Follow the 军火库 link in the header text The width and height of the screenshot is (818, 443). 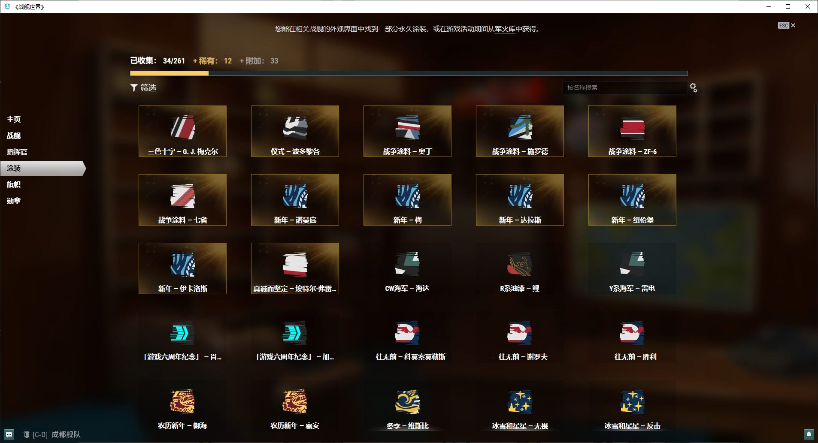pyautogui.click(x=505, y=29)
